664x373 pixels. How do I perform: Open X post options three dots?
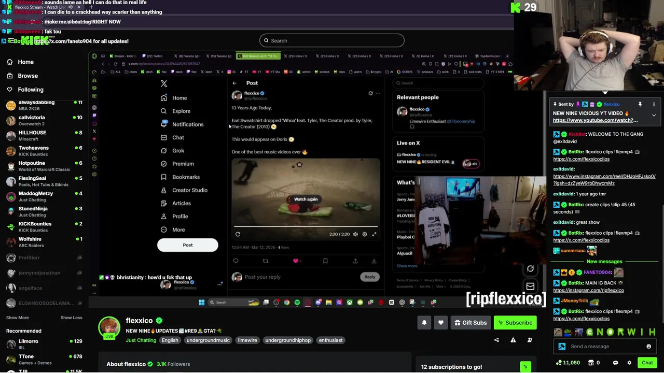[378, 93]
